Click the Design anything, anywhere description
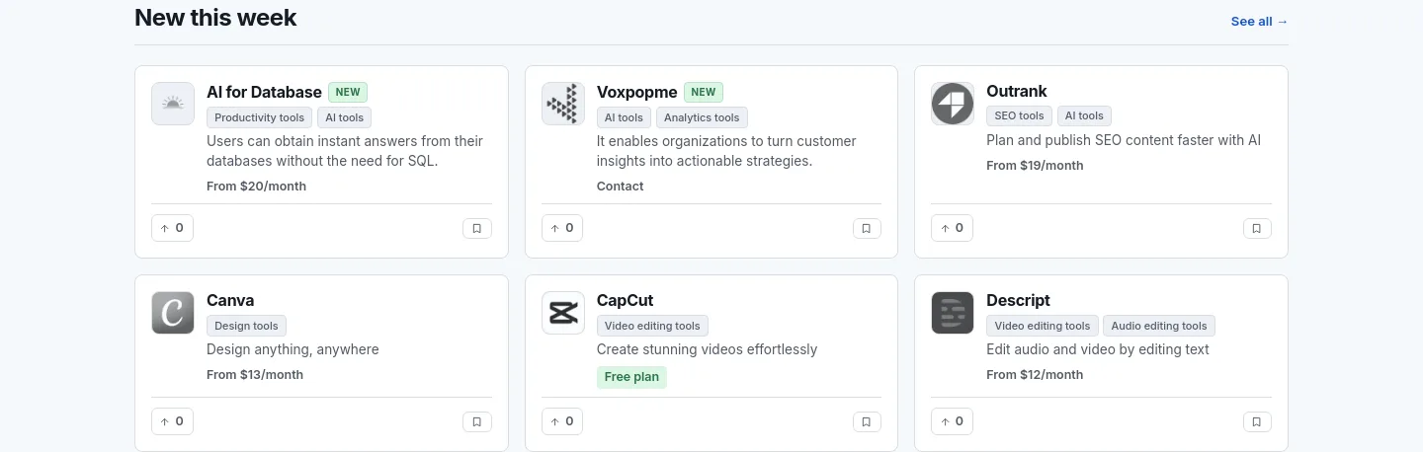Image resolution: width=1423 pixels, height=452 pixels. tap(293, 349)
